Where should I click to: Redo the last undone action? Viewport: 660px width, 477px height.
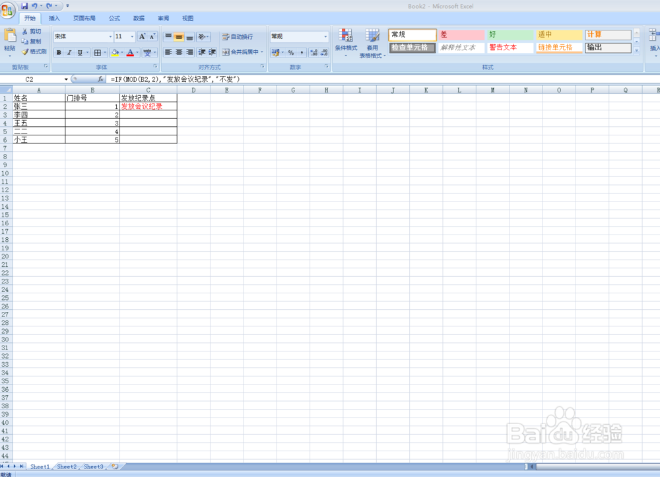pos(49,6)
